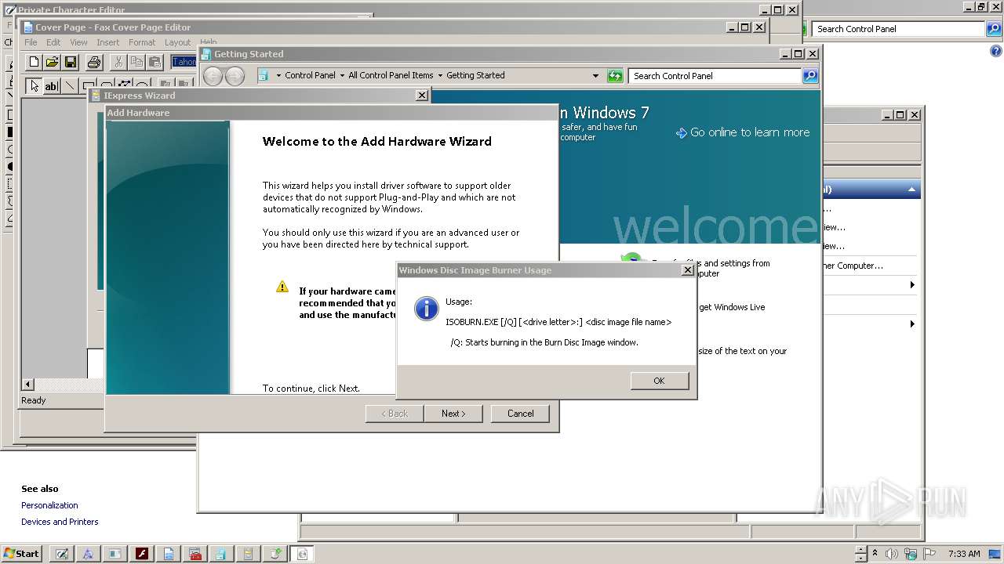Open the View menu in Fax Cover Page Editor

78,42
